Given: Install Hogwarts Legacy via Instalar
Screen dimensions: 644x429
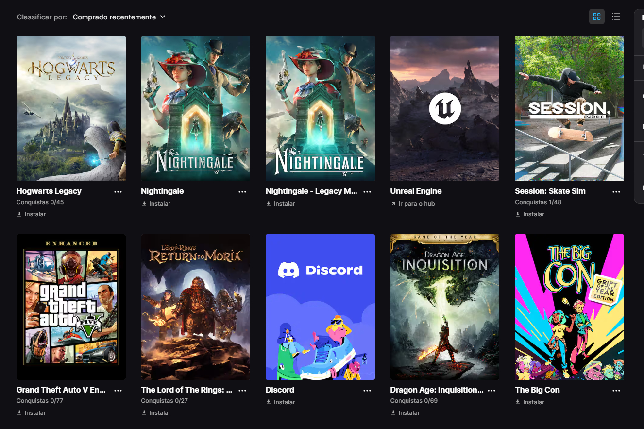Looking at the screenshot, I should (32, 214).
